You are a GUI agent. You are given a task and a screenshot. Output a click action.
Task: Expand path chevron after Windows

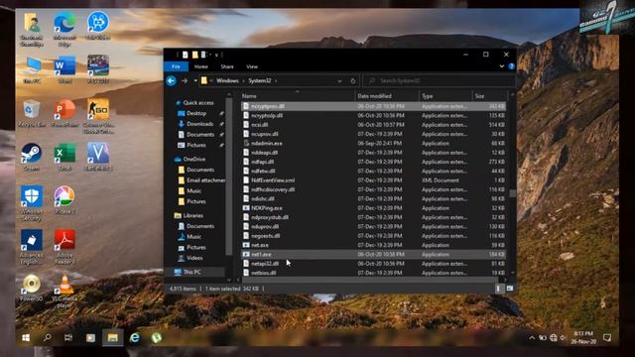pos(243,81)
